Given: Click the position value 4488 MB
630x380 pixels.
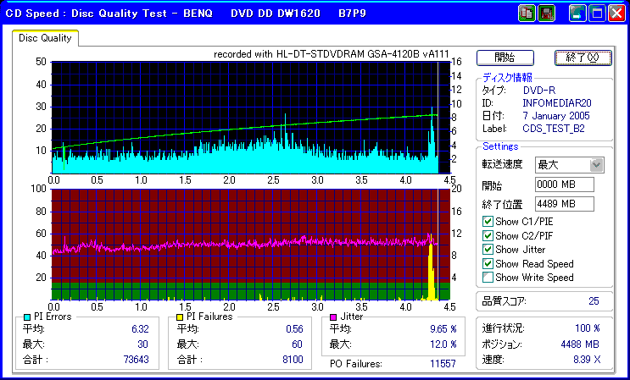Looking at the screenshot, I should [580, 344].
